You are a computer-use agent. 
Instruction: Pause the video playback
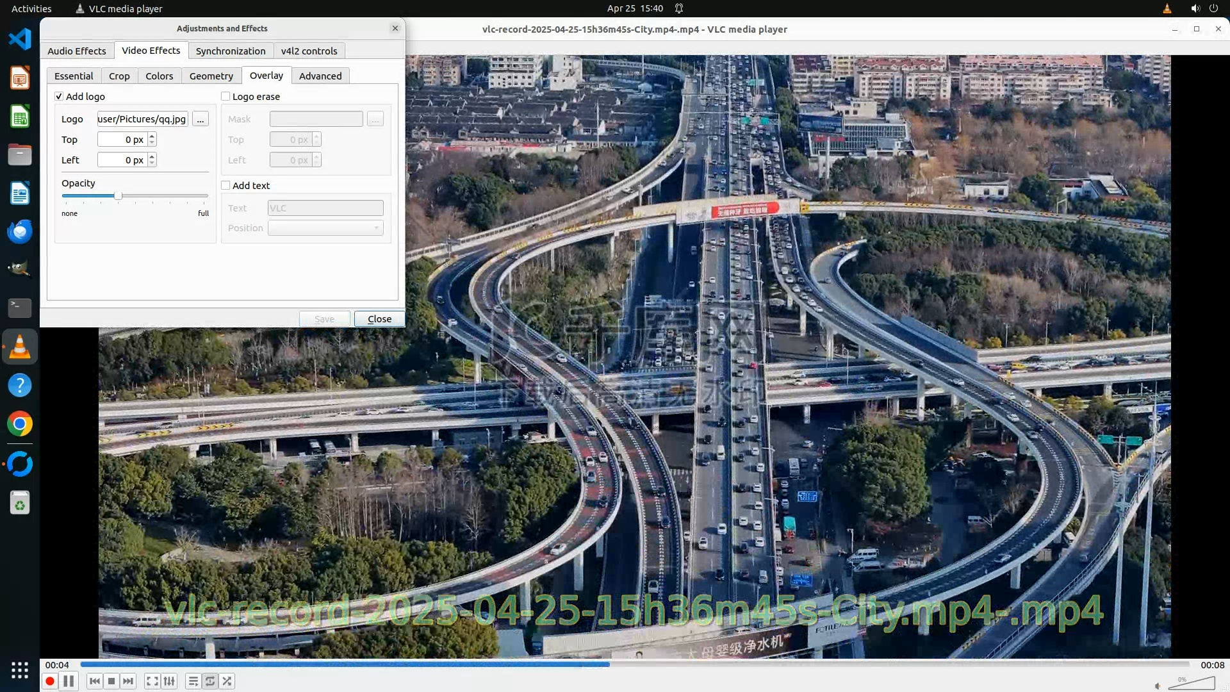69,681
